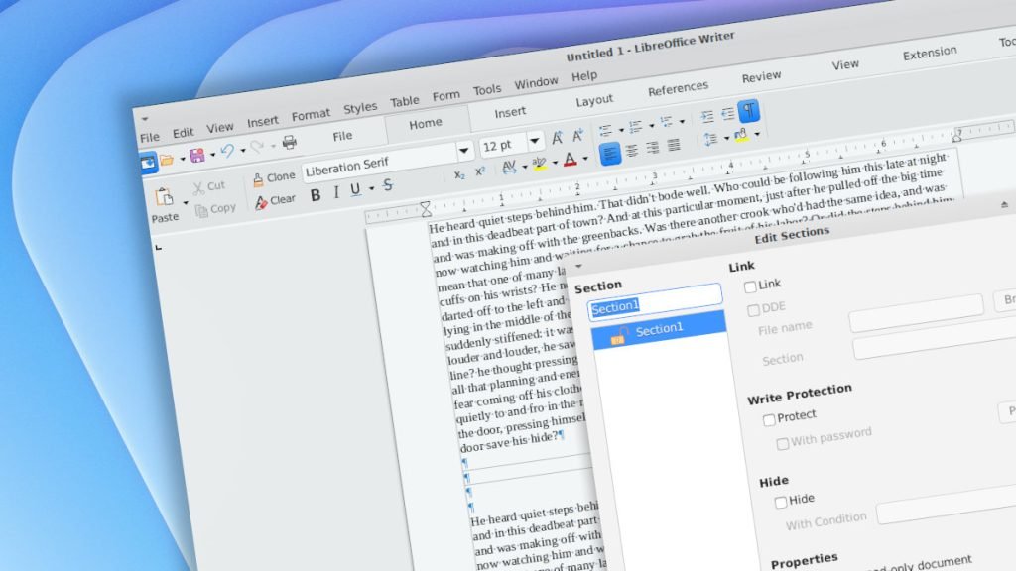Activate the Clone formatting button
The width and height of the screenshot is (1016, 571).
point(274,177)
